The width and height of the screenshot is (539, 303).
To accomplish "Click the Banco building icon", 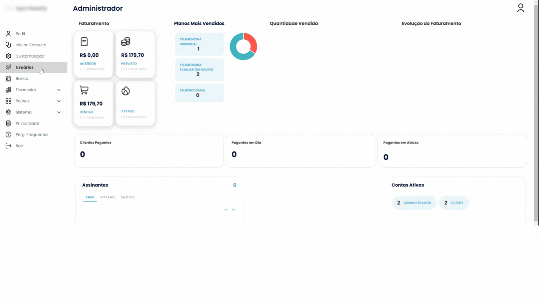I will tap(8, 79).
